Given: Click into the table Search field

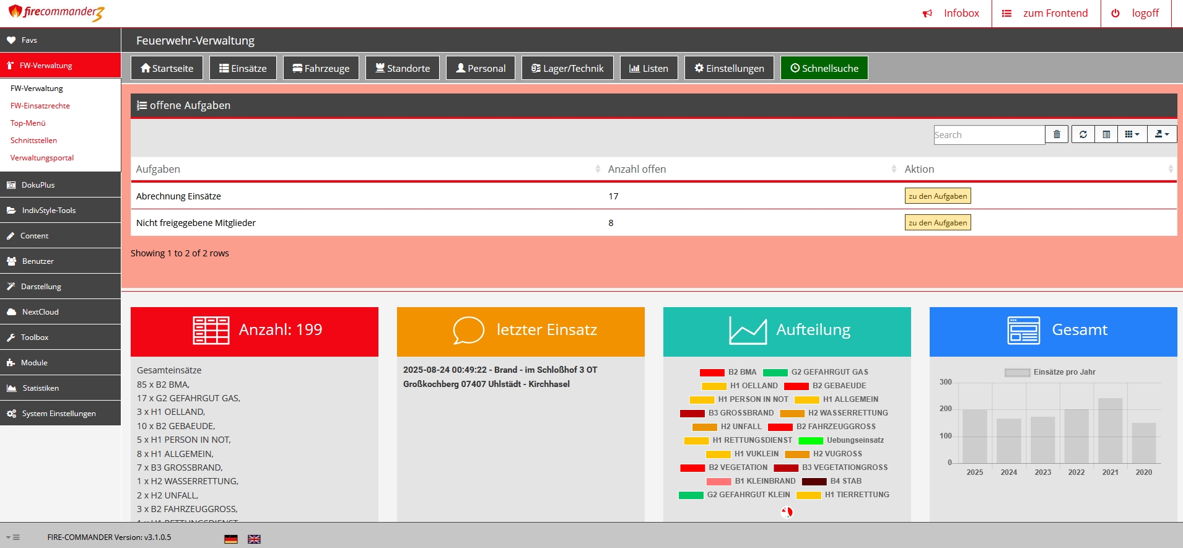Looking at the screenshot, I should (x=989, y=135).
